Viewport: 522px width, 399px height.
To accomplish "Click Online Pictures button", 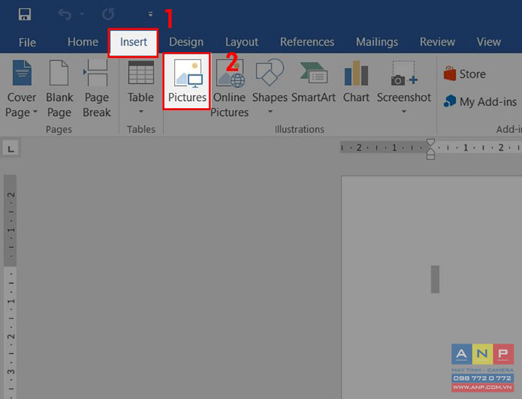I will 230,89.
